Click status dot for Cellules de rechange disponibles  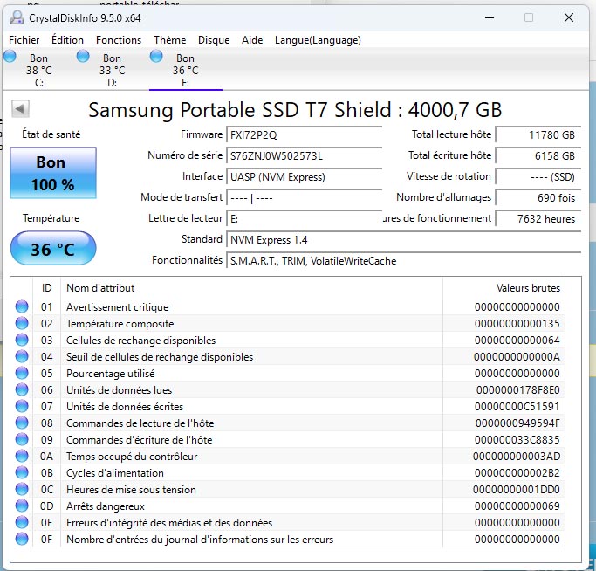click(x=22, y=340)
